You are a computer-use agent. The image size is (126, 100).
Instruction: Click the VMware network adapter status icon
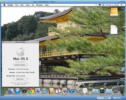coord(105,98)
